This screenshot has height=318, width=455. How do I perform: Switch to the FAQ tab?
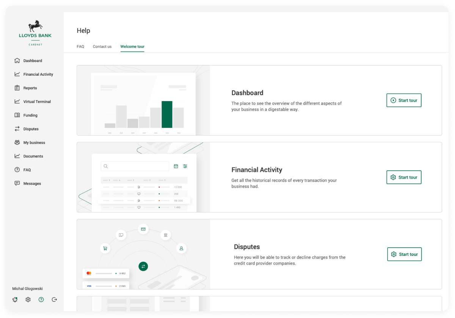click(x=80, y=47)
